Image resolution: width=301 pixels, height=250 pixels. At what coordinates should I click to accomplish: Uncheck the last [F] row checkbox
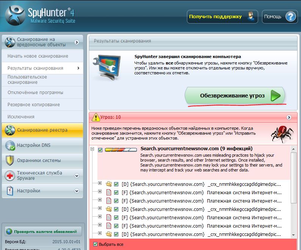[116, 226]
